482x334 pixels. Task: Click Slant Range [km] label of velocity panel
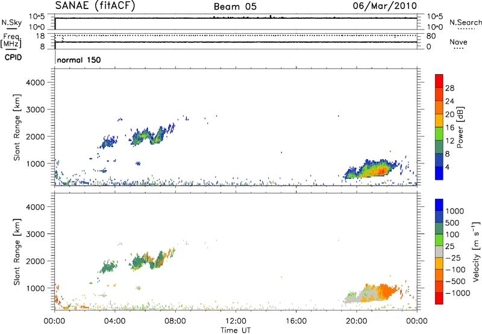[x=17, y=252]
